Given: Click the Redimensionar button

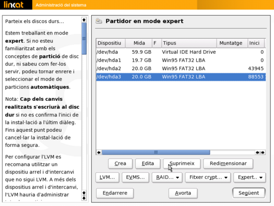Looking at the screenshot, I should 228,164.
